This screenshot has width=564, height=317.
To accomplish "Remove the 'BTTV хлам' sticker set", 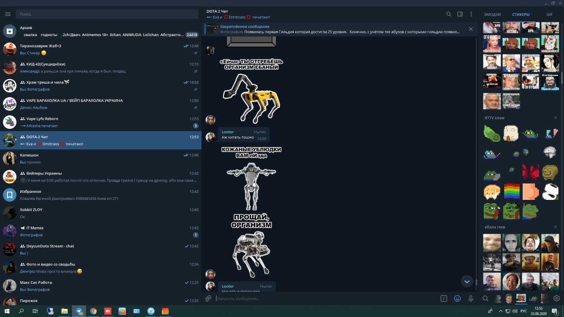I will point(555,118).
